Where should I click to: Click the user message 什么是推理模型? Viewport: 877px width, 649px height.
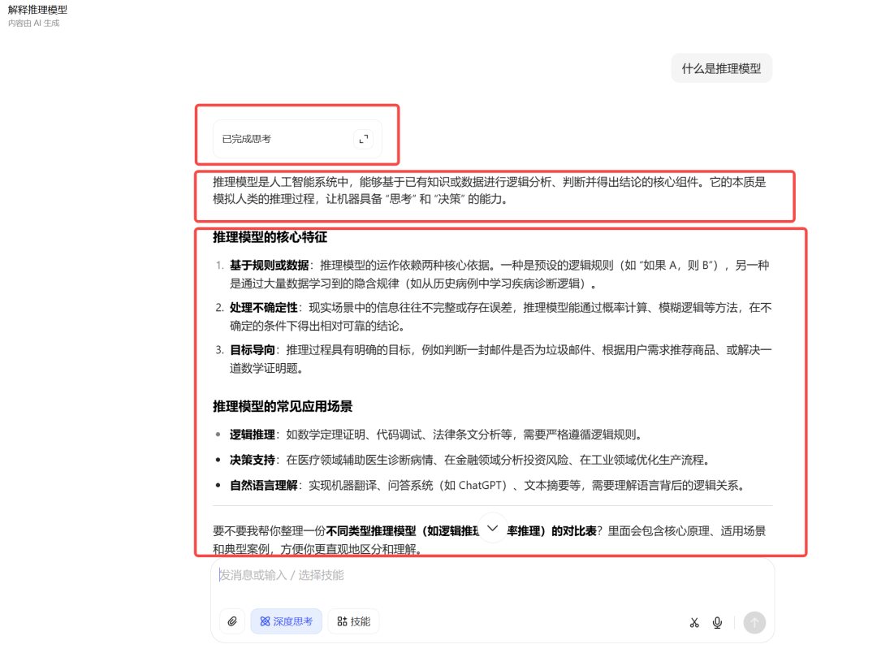(x=722, y=68)
